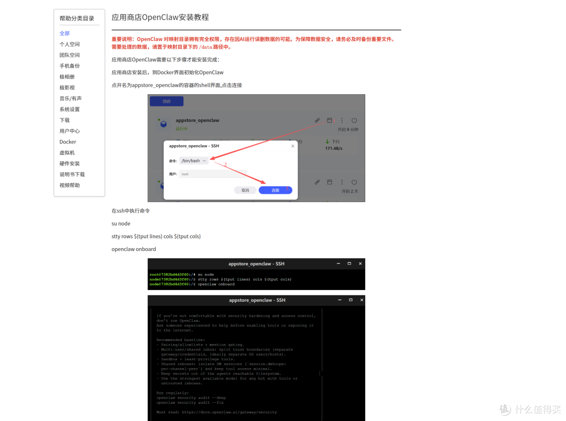Click the 'stty rows $(tput lines) cols $(tput cols)' line
This screenshot has height=421, width=566.
[156, 236]
